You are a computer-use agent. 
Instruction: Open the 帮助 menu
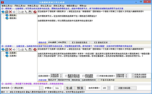point(83,6)
